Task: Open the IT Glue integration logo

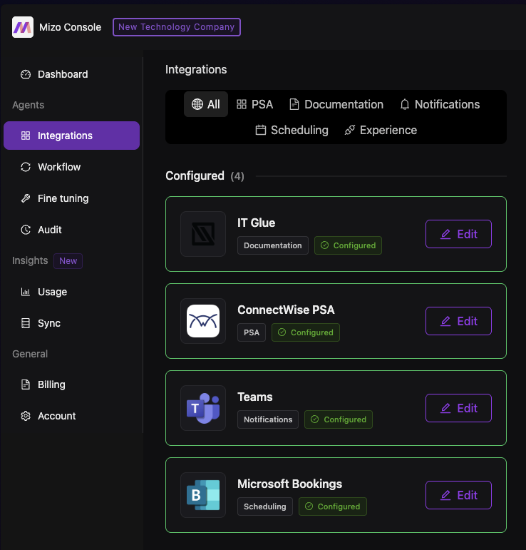Action: click(x=203, y=234)
